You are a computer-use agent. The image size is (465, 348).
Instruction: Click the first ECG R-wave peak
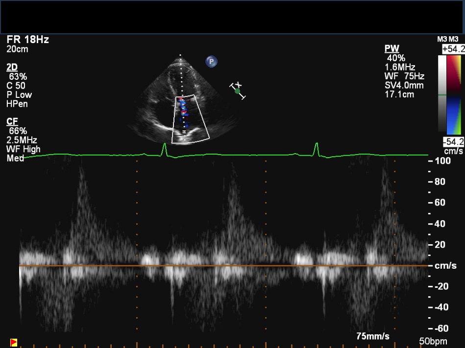pyautogui.click(x=164, y=145)
